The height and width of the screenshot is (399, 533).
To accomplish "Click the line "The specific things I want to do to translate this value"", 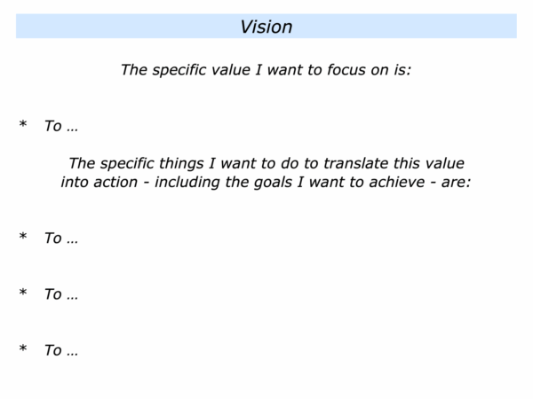I will pyautogui.click(x=266, y=163).
